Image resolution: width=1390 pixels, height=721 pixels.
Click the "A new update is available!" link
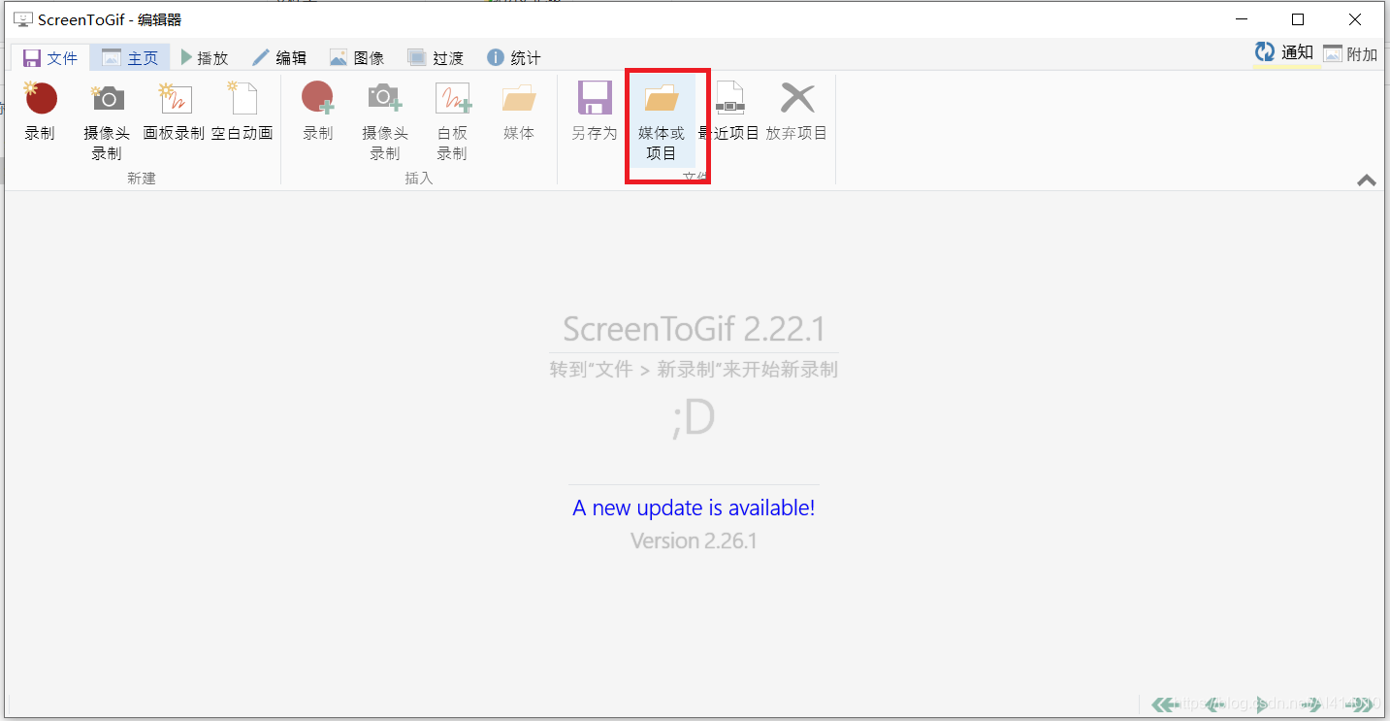694,508
